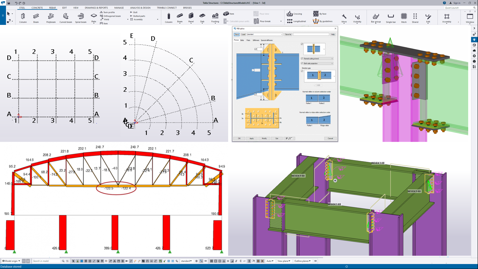
Task: Toggle the Normal cutting at end checkbox
Action: 302,58
